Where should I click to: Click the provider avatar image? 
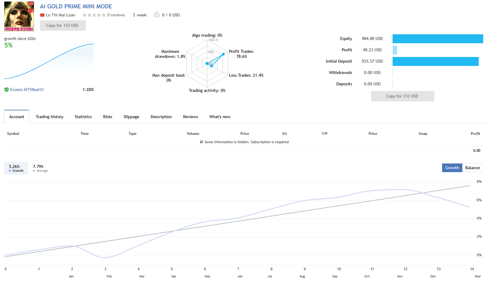click(19, 16)
